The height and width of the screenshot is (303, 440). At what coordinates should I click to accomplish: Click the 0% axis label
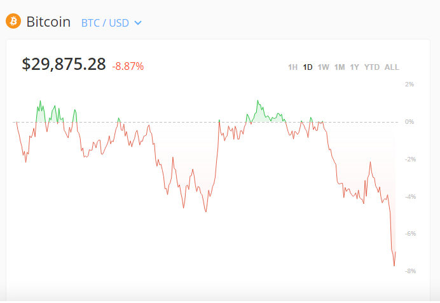tap(409, 122)
